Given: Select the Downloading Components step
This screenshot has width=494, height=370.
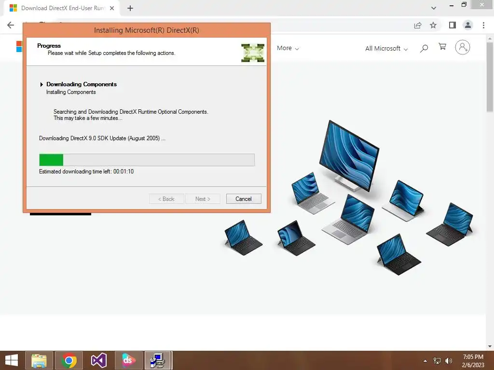Looking at the screenshot, I should [x=82, y=84].
